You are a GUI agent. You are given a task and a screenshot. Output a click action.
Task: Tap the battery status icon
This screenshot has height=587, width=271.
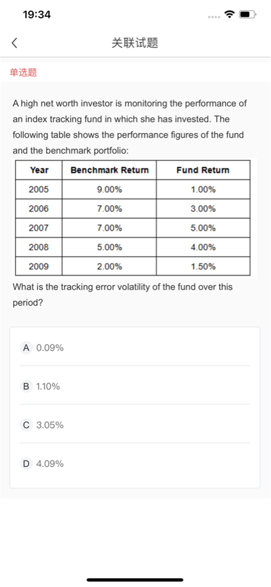248,14
